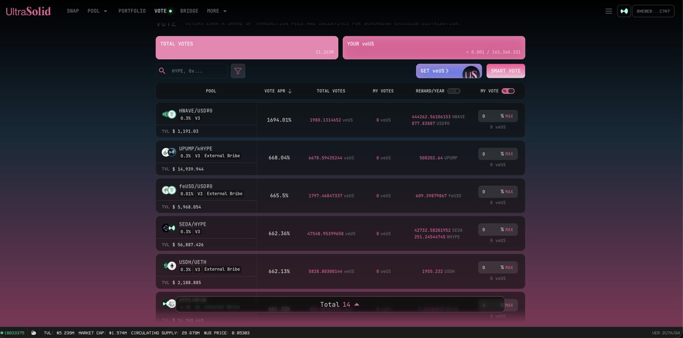Viewport: 683px width, 338px height.
Task: Click the $US Price status bar entry
Action: (227, 333)
